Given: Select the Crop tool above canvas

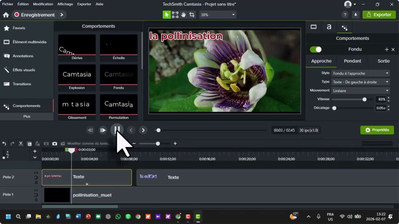Looking at the screenshot, I should tap(192, 15).
